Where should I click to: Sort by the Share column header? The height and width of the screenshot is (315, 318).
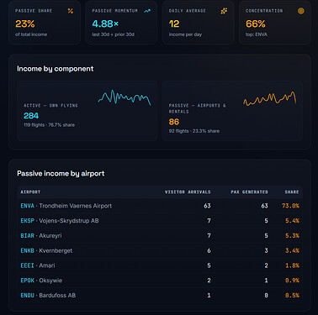[x=292, y=192]
